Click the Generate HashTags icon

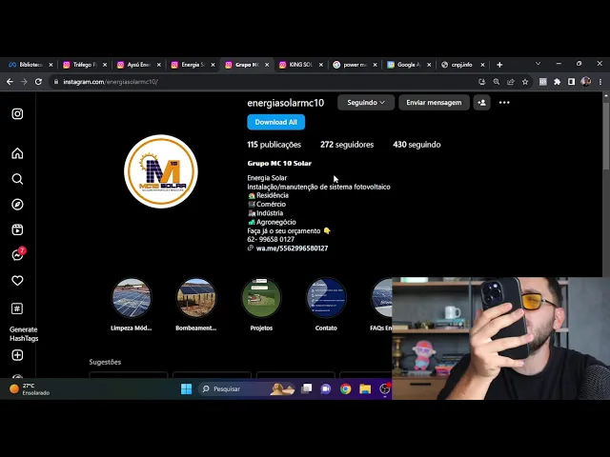coord(17,308)
